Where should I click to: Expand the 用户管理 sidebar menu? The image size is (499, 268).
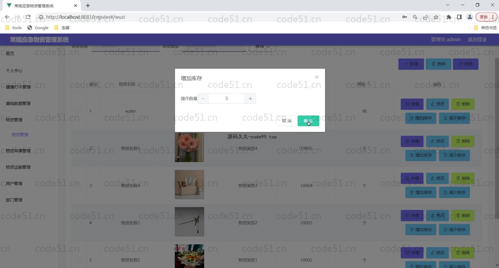[x=29, y=183]
